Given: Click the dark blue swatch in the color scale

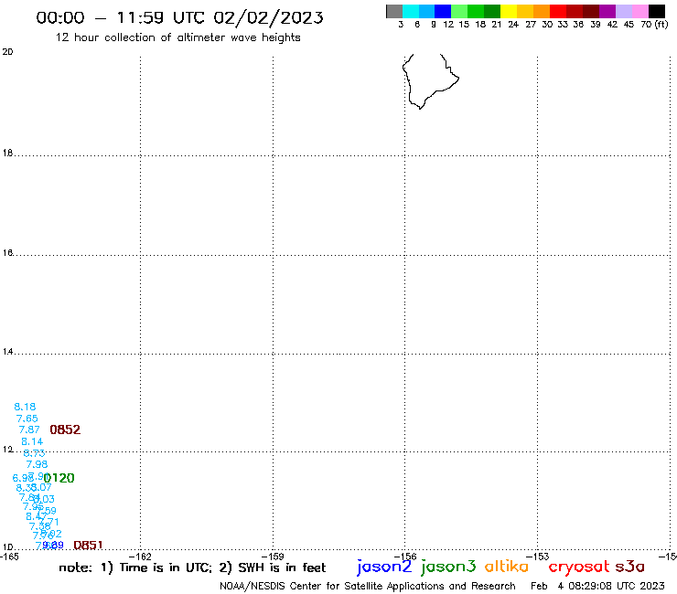Looking at the screenshot, I should 443,12.
